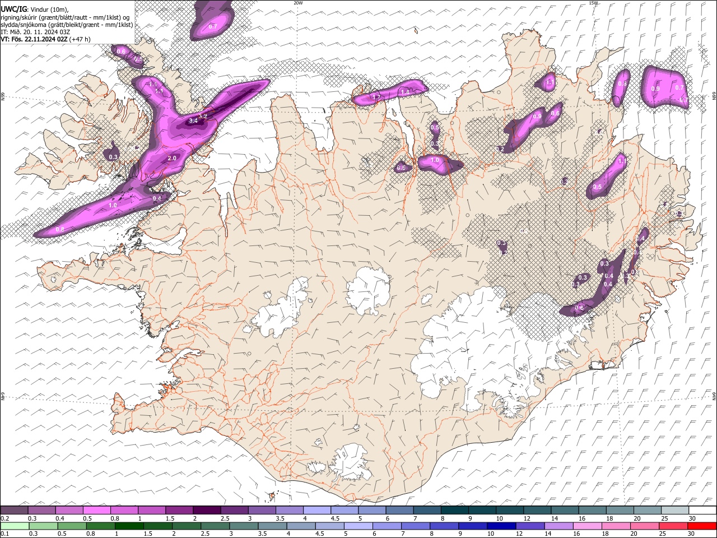
Task: Pick the light pink rain swatch at 16
Action: point(586,526)
